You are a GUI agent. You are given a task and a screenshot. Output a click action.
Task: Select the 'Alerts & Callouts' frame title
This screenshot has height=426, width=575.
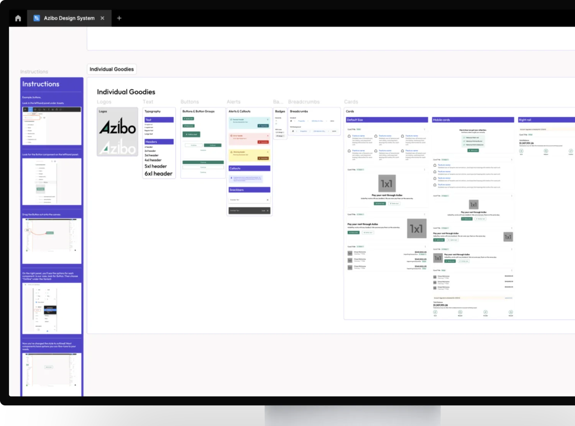[x=240, y=111]
